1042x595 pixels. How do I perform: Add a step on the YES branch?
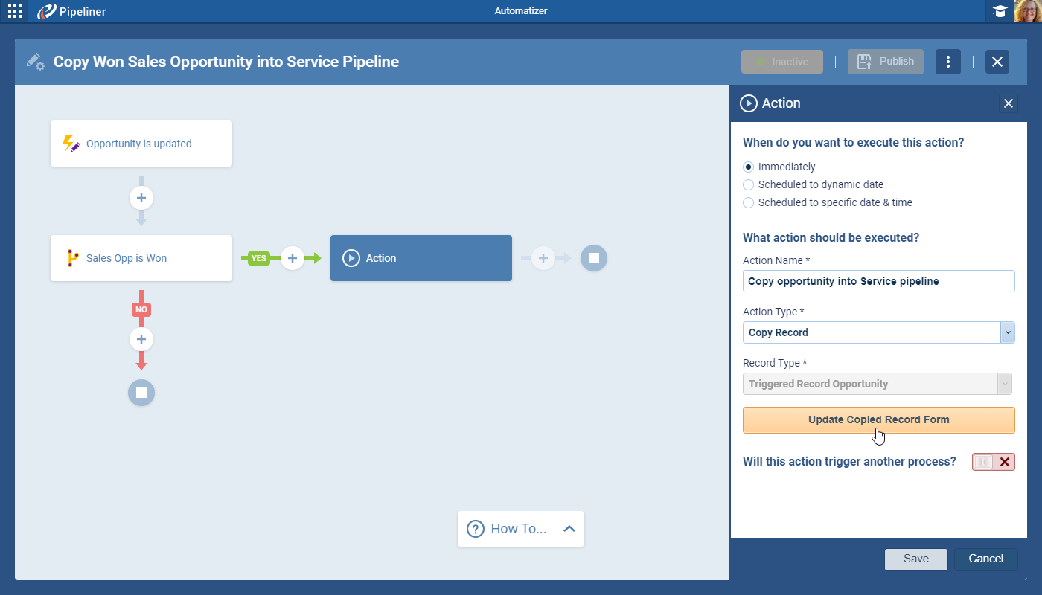(x=293, y=258)
